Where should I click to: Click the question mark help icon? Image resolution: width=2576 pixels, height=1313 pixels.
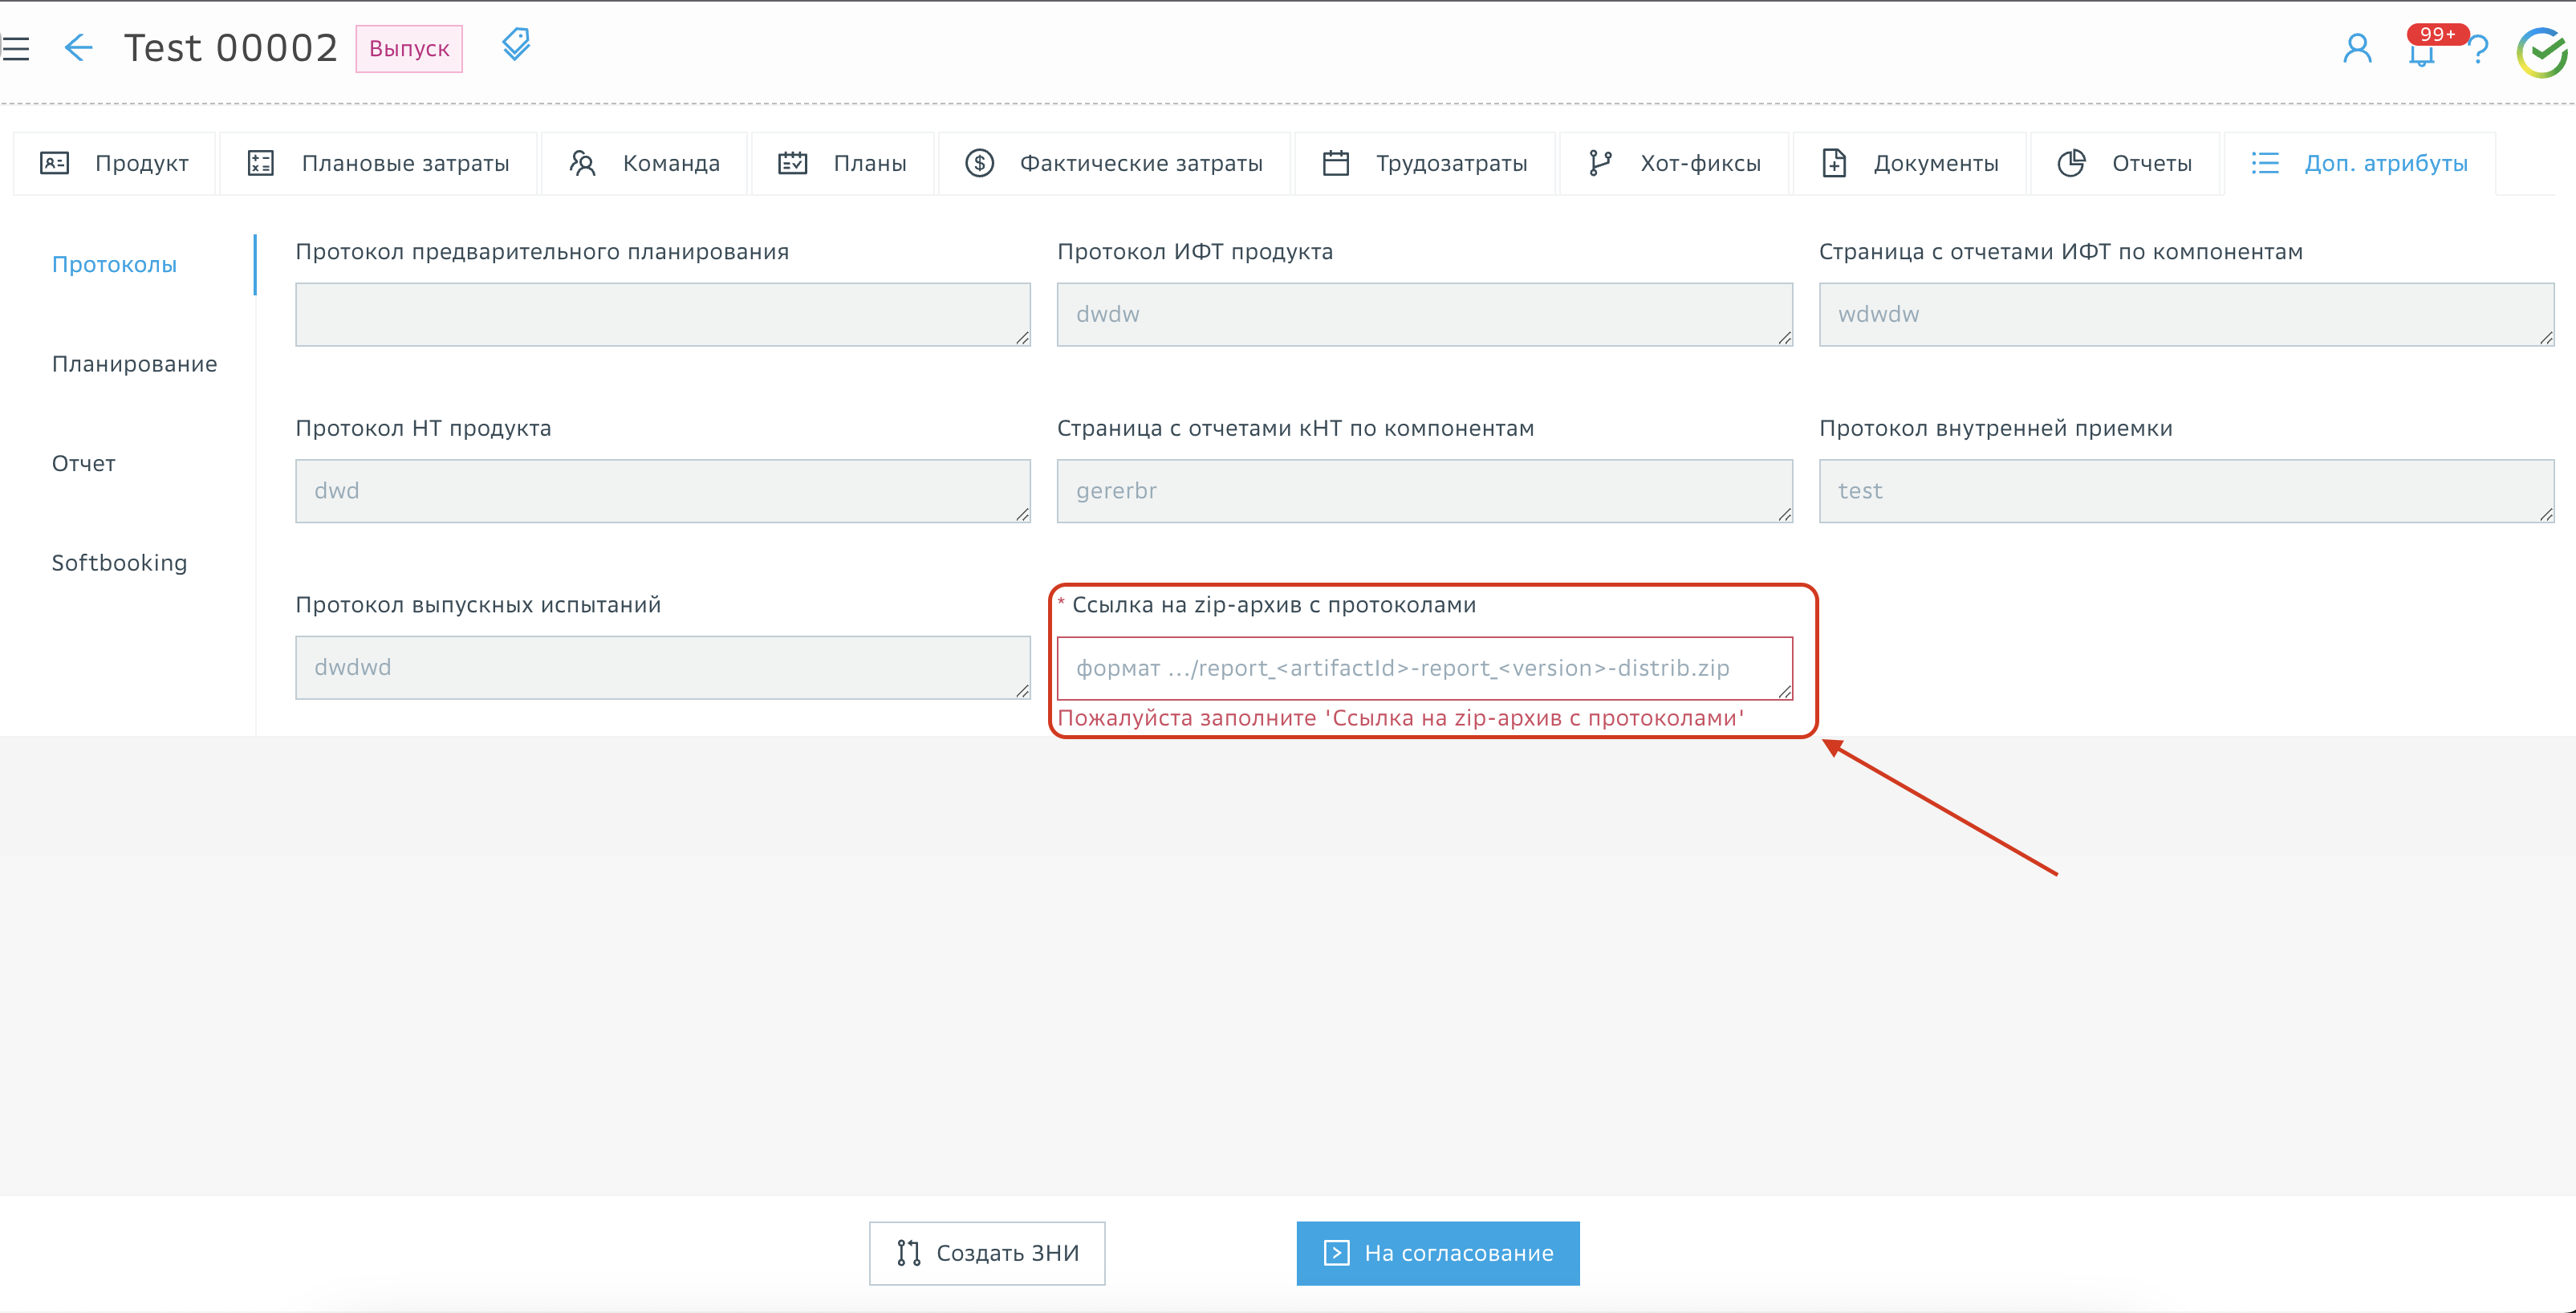click(x=2479, y=50)
